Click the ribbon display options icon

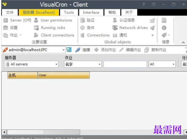[154, 4]
